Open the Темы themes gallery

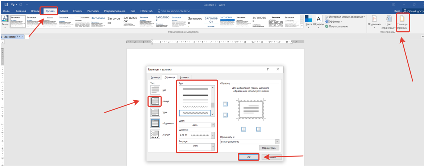pyautogui.click(x=5, y=21)
